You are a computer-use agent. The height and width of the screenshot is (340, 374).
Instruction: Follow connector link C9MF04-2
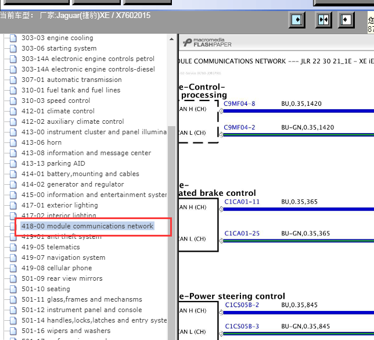click(x=239, y=127)
